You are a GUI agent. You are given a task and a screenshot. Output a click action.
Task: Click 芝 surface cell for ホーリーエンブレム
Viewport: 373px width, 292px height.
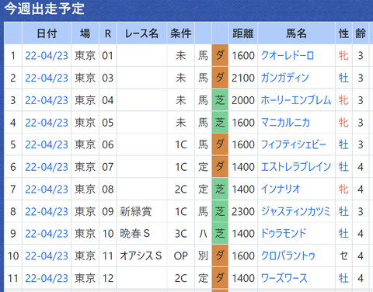(x=220, y=100)
